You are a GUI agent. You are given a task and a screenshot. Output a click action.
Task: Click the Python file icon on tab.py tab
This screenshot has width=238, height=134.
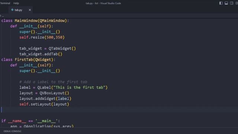(x=12, y=10)
